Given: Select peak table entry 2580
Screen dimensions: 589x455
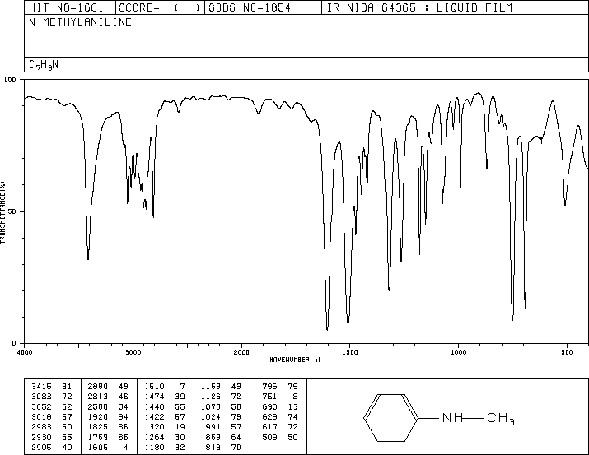Looking at the screenshot, I should [x=98, y=406].
